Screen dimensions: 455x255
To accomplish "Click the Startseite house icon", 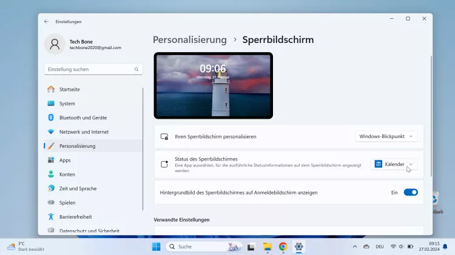I will (51, 89).
